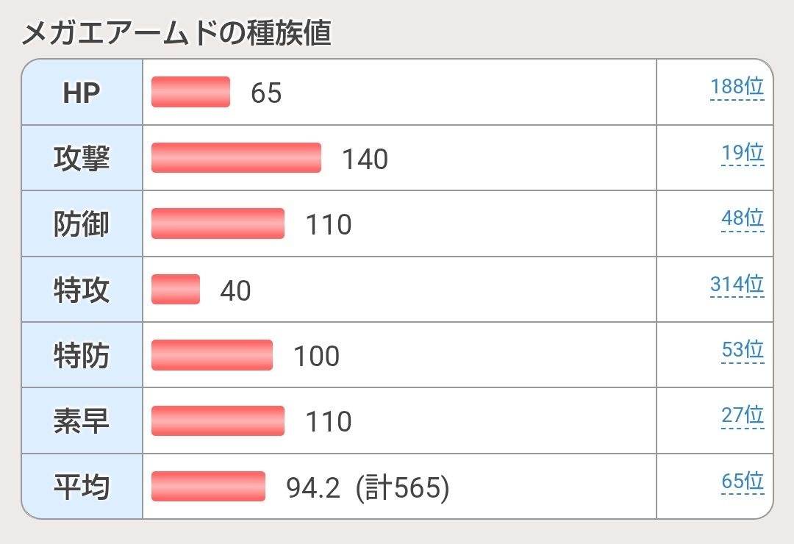Image resolution: width=794 pixels, height=544 pixels.
Task: Click the 素早 row label
Action: click(82, 421)
